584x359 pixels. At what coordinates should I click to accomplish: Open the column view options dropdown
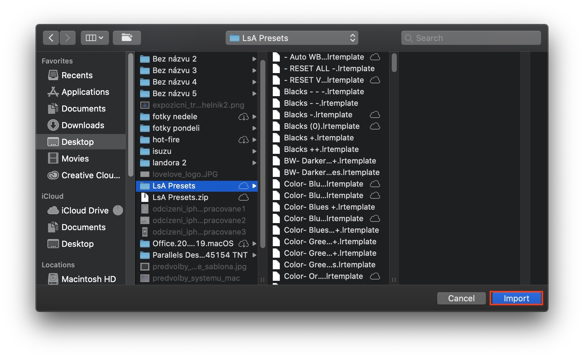coord(95,38)
